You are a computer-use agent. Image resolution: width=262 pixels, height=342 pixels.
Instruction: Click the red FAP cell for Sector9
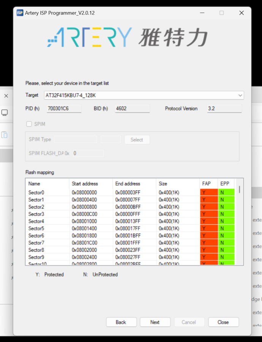pos(209,257)
